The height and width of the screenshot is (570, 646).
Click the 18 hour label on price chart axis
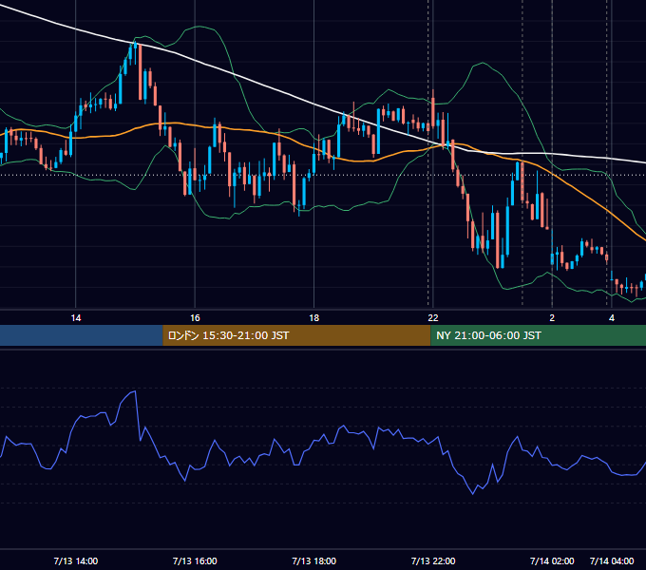[x=313, y=318]
